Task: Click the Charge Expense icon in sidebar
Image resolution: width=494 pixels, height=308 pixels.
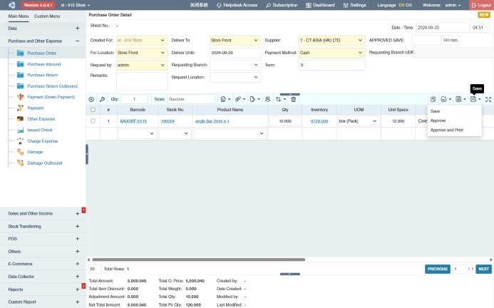Action: (x=20, y=141)
